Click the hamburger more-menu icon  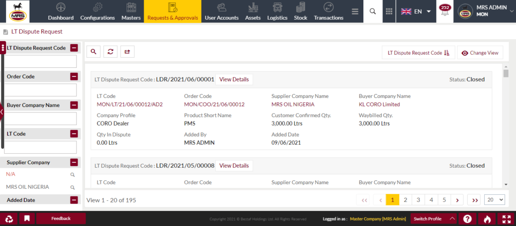(355, 12)
